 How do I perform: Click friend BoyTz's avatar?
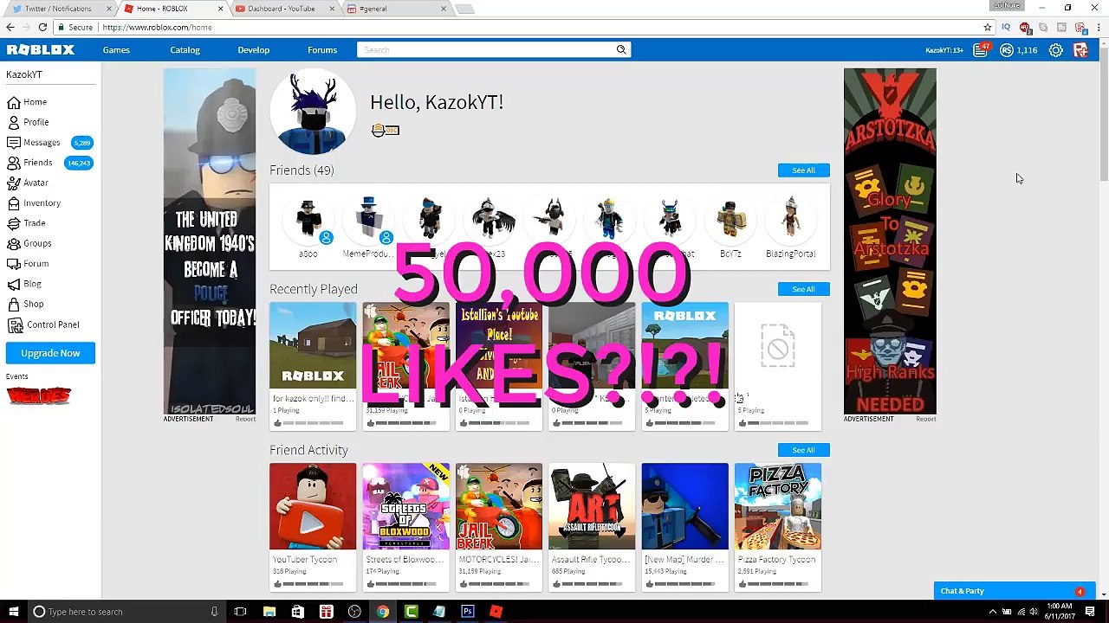(x=730, y=218)
